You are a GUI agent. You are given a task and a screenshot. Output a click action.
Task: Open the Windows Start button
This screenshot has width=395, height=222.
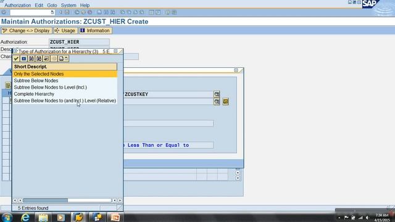coord(7,217)
